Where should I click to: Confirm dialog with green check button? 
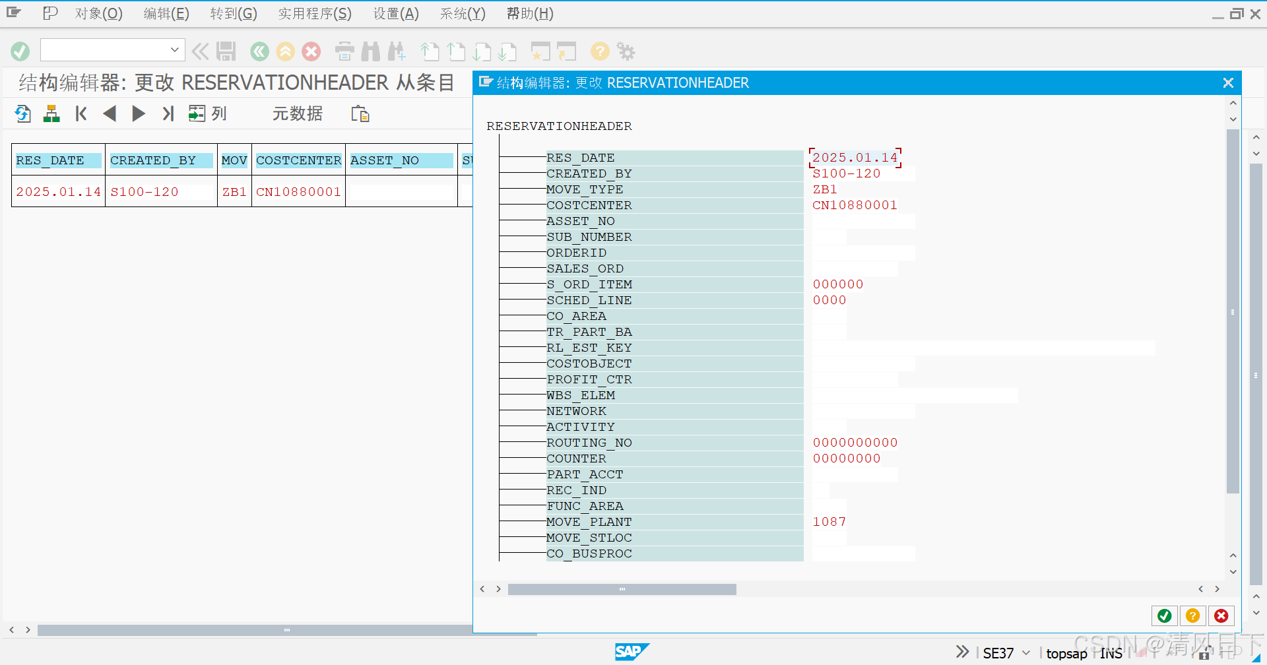[x=1164, y=616]
